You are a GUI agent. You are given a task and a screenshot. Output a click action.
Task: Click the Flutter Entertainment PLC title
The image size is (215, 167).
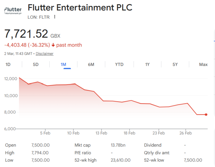[x=80, y=8]
